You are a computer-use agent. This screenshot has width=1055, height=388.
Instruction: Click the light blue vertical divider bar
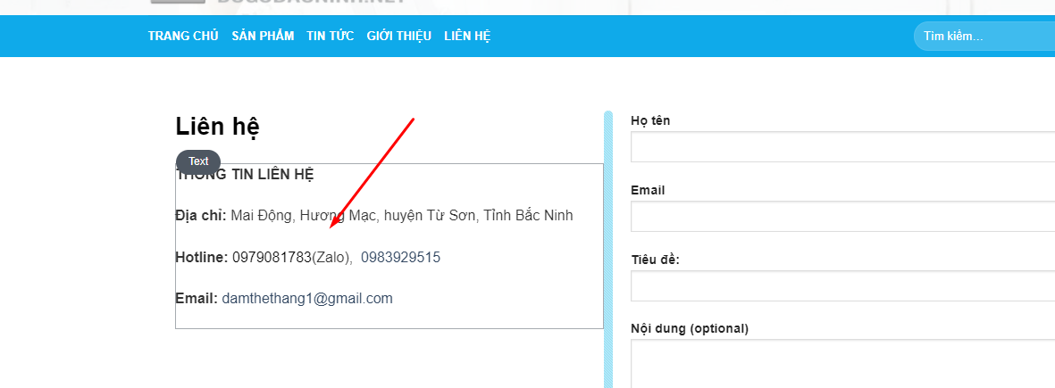[608, 250]
